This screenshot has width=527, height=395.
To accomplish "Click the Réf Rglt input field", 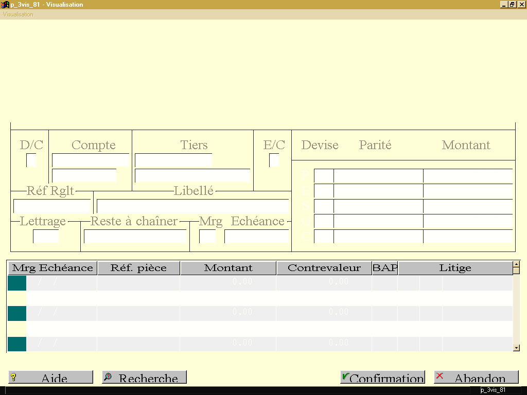I will pos(52,206).
